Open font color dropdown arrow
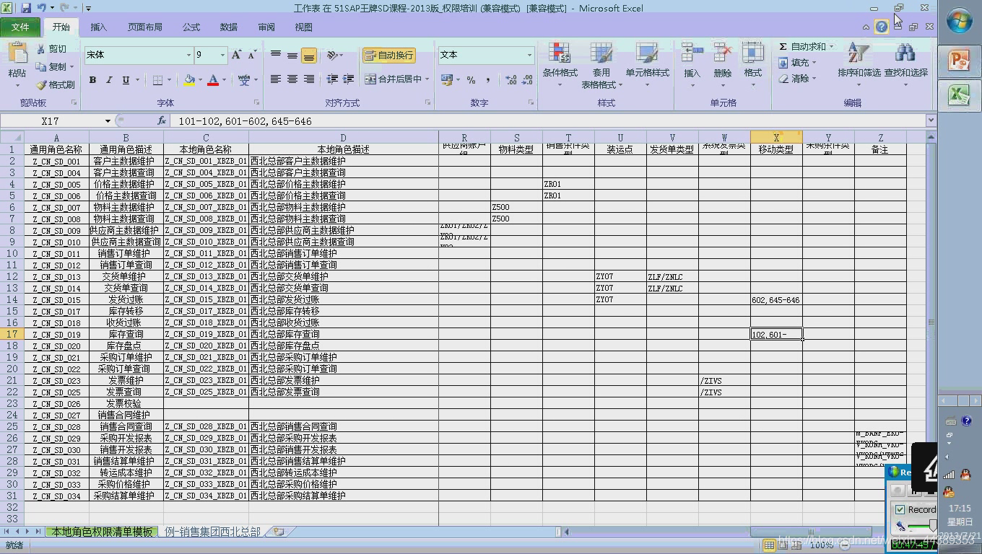 tap(224, 80)
